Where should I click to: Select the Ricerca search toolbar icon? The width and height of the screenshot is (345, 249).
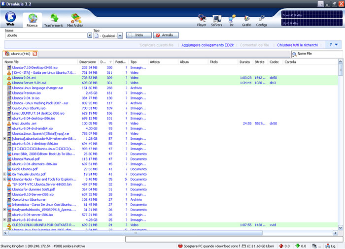click(x=33, y=20)
